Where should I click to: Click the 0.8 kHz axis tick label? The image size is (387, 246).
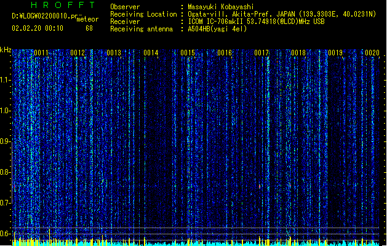pos(5,172)
